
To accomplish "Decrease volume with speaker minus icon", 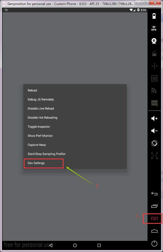I will click(154, 131).
